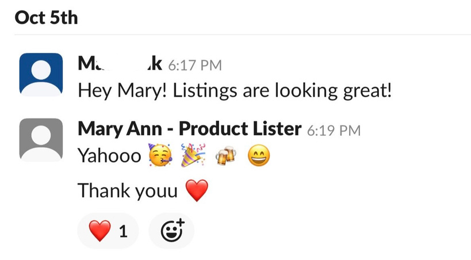Screen dimensions: 471x260
Task: Click the blue profile avatar of first sender
Action: pyautogui.click(x=41, y=75)
